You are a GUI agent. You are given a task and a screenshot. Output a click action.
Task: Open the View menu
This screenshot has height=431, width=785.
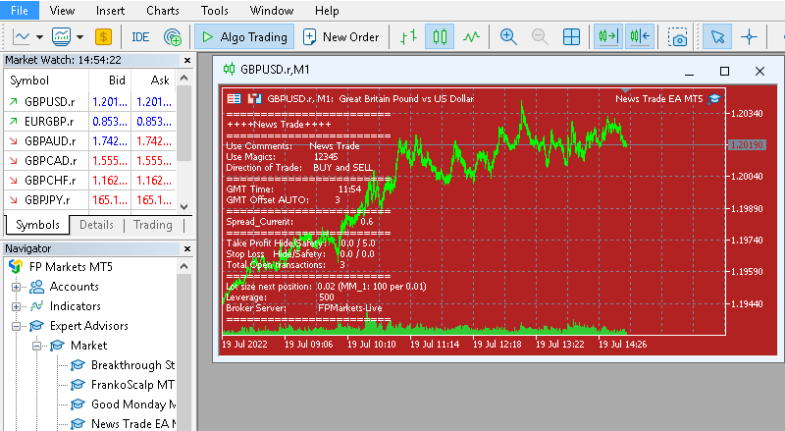pyautogui.click(x=62, y=11)
